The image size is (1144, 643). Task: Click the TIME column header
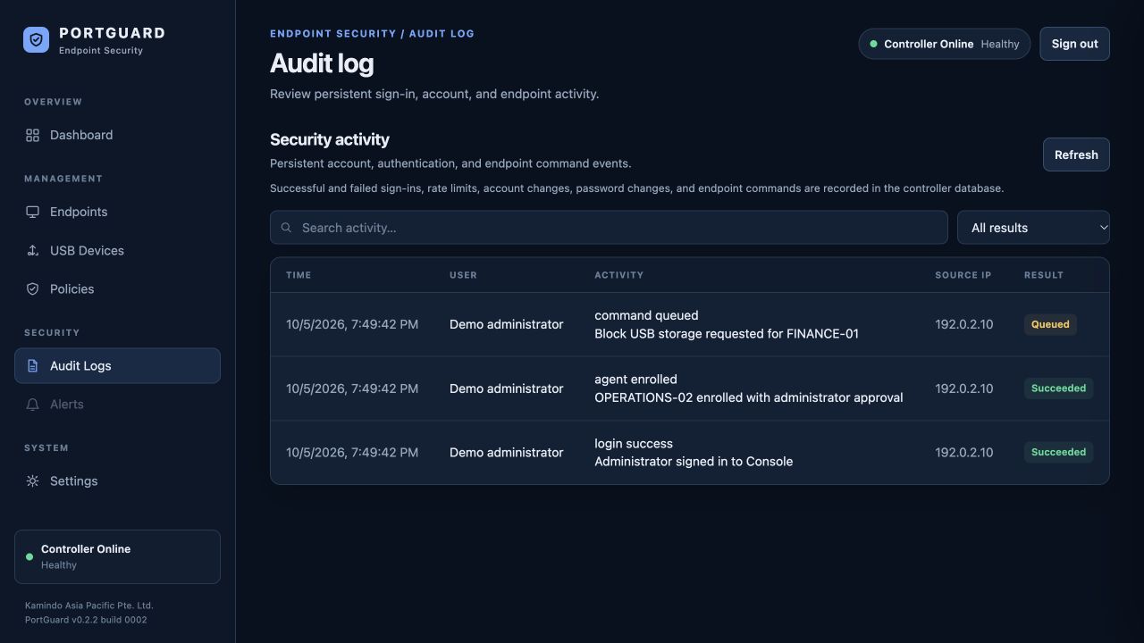299,275
